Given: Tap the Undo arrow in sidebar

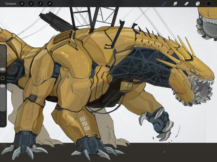Looking at the screenshot, I should tap(3, 117).
